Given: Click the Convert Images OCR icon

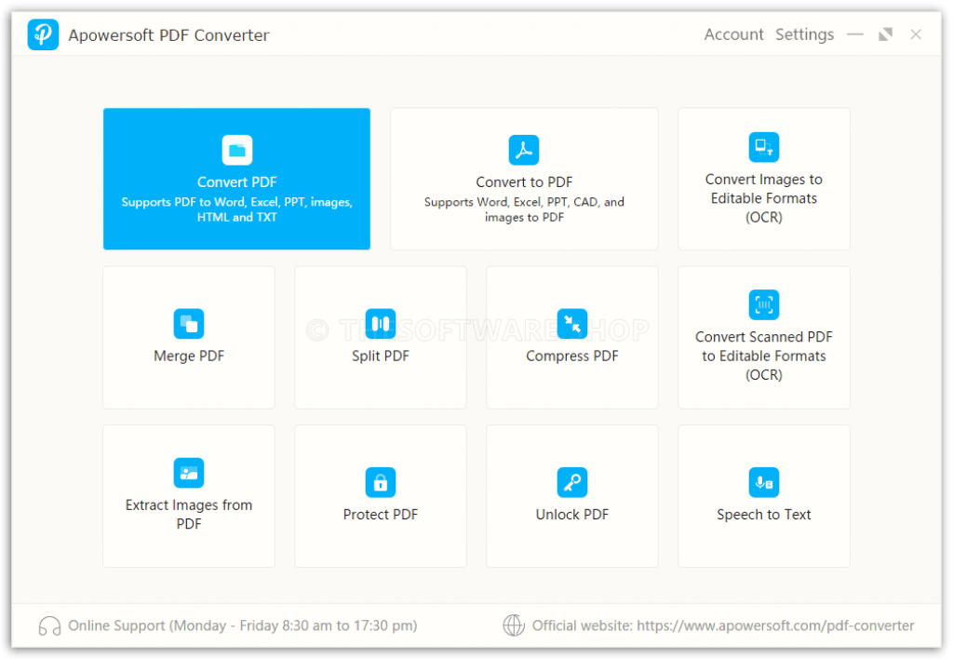Looking at the screenshot, I should (x=763, y=146).
